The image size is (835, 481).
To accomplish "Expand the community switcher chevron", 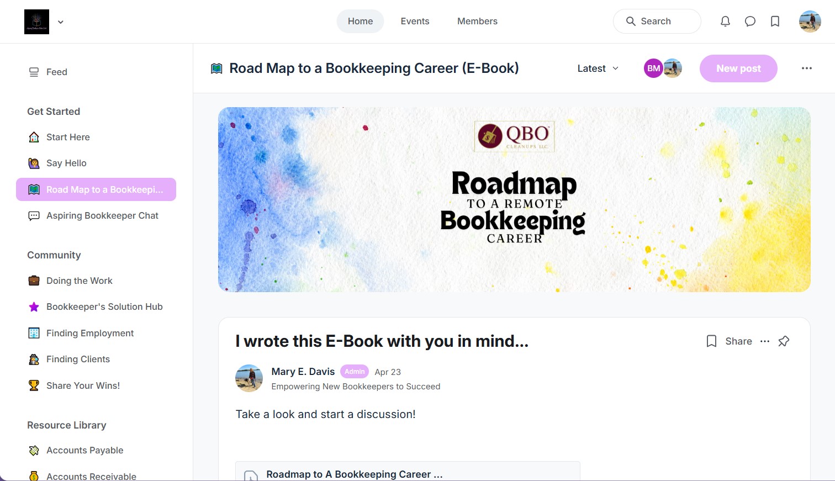I will (61, 22).
